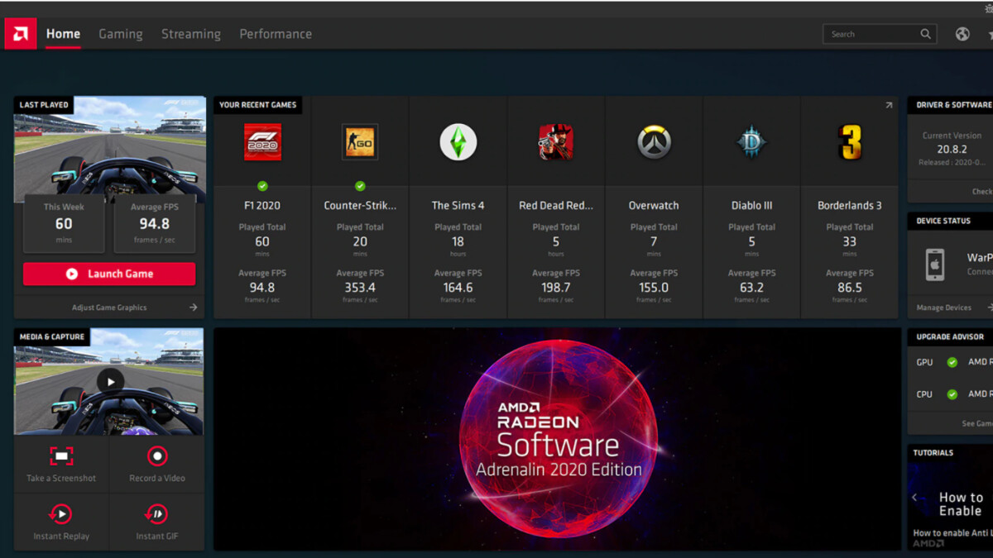Screen dimensions: 993x558
Task: Click into the Search field
Action: (x=873, y=34)
